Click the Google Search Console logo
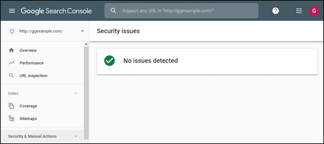The height and width of the screenshot is (144, 324). 56,11
